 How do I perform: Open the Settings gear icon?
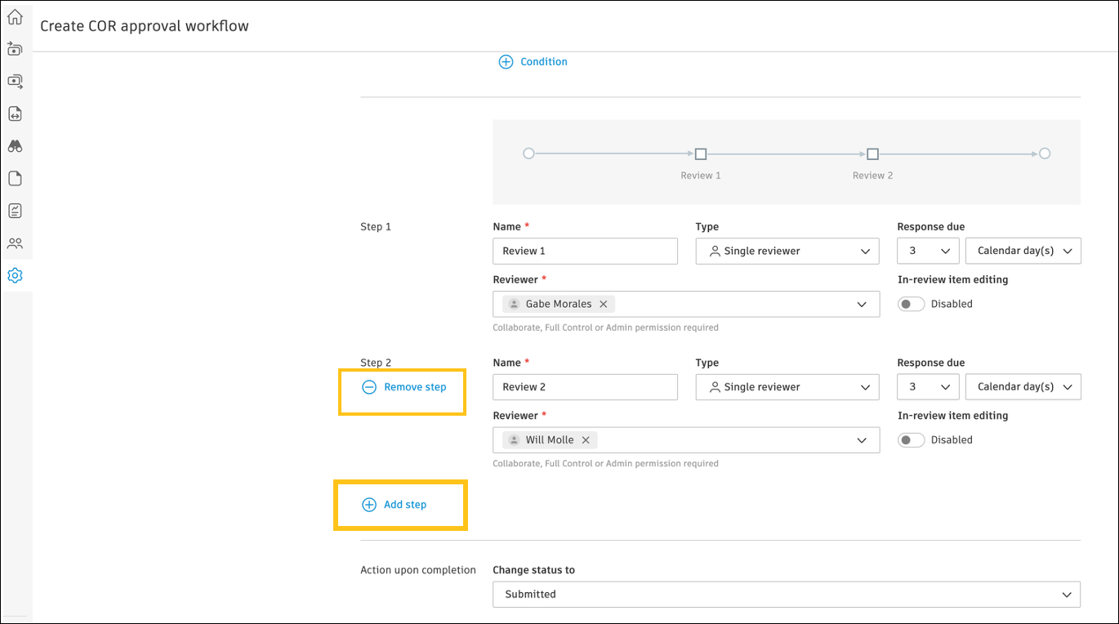click(x=15, y=275)
